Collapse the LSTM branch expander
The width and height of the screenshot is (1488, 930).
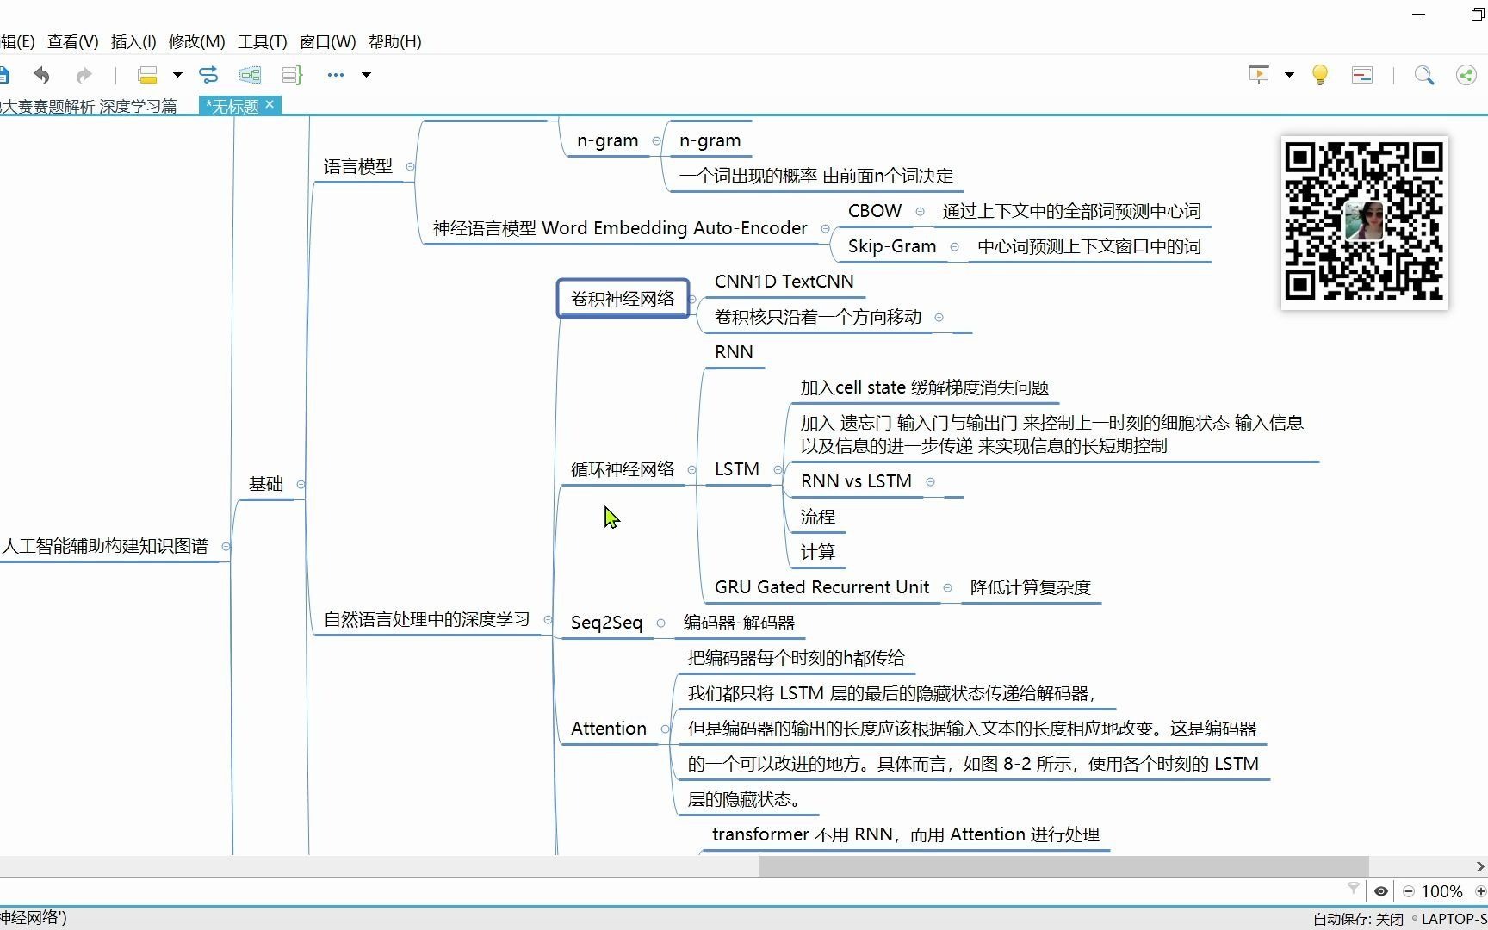point(778,469)
